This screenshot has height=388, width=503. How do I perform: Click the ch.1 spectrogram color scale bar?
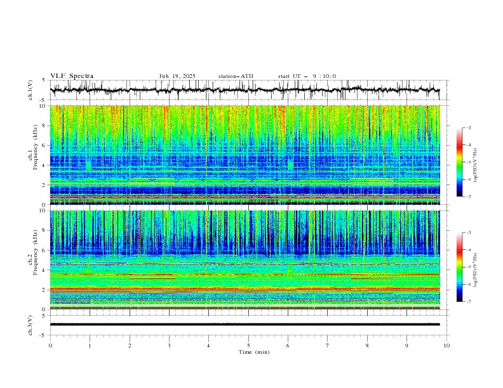[459, 162]
